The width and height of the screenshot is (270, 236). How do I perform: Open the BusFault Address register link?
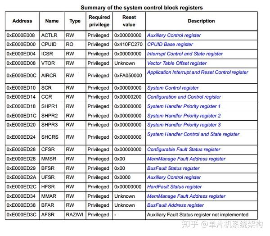pos(175,205)
